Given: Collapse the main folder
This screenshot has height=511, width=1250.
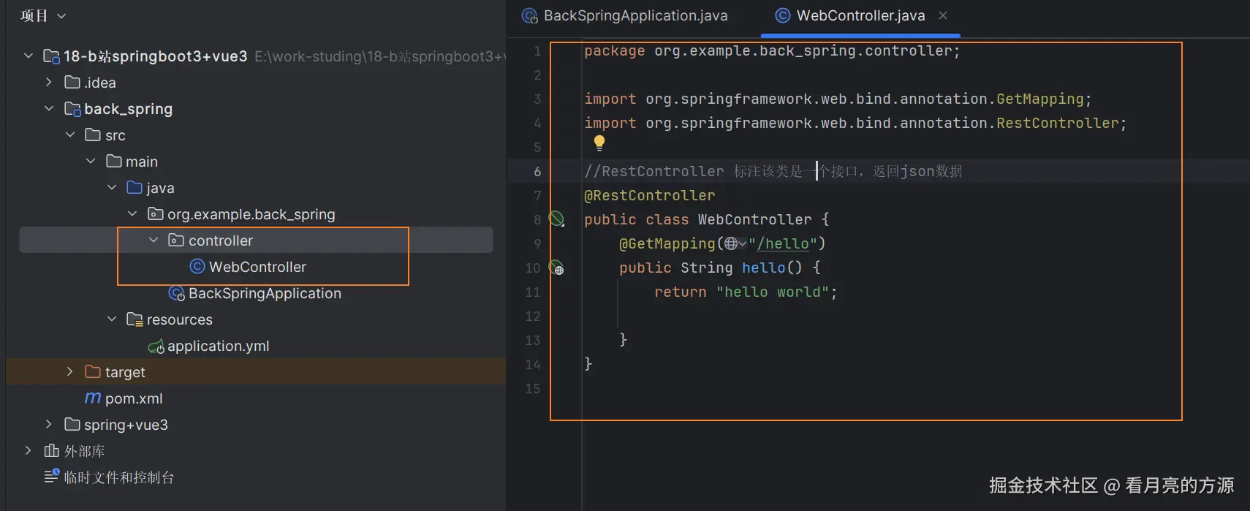Looking at the screenshot, I should point(91,161).
